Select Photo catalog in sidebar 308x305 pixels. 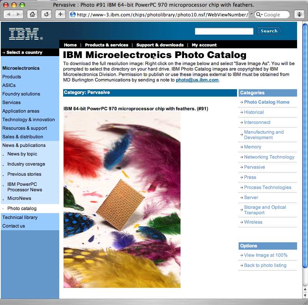tap(22, 208)
